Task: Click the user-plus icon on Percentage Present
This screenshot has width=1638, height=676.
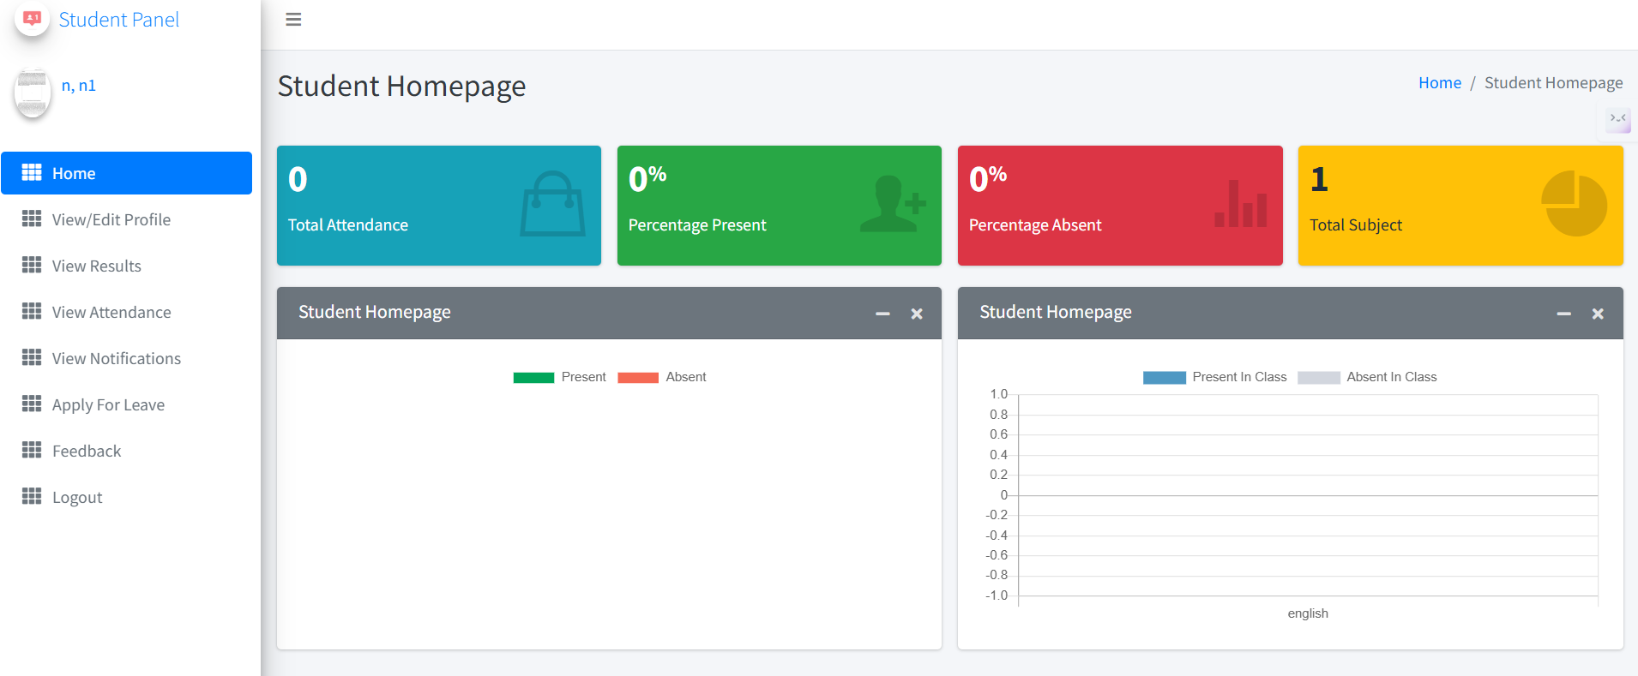Action: [x=892, y=204]
